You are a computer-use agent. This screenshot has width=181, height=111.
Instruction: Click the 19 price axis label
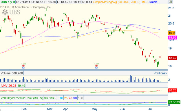pos(170,48)
